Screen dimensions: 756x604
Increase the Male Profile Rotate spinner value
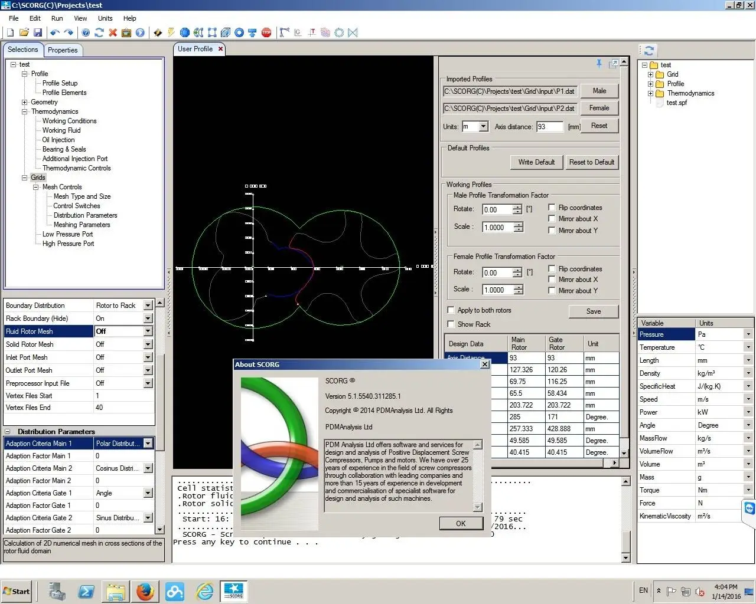pos(517,207)
